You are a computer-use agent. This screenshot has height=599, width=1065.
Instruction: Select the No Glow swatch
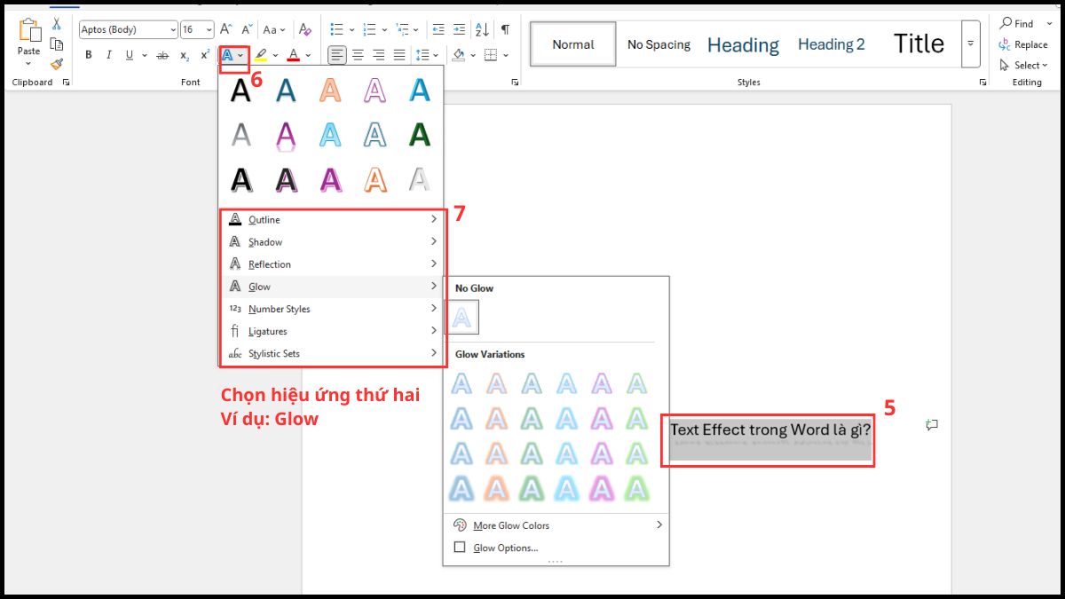point(462,318)
